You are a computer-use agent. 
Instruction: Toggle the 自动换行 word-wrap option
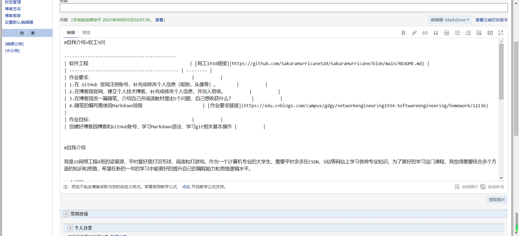466,187
